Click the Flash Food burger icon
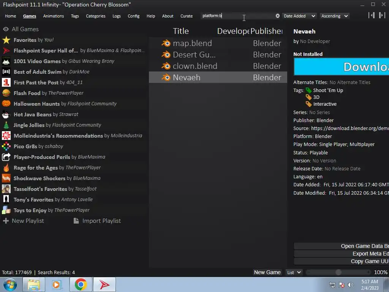This screenshot has height=292, width=389. tap(6, 93)
